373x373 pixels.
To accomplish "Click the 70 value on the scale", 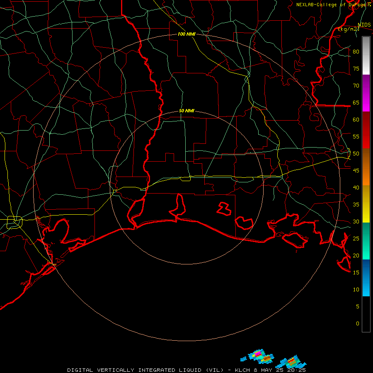I will coord(356,86).
